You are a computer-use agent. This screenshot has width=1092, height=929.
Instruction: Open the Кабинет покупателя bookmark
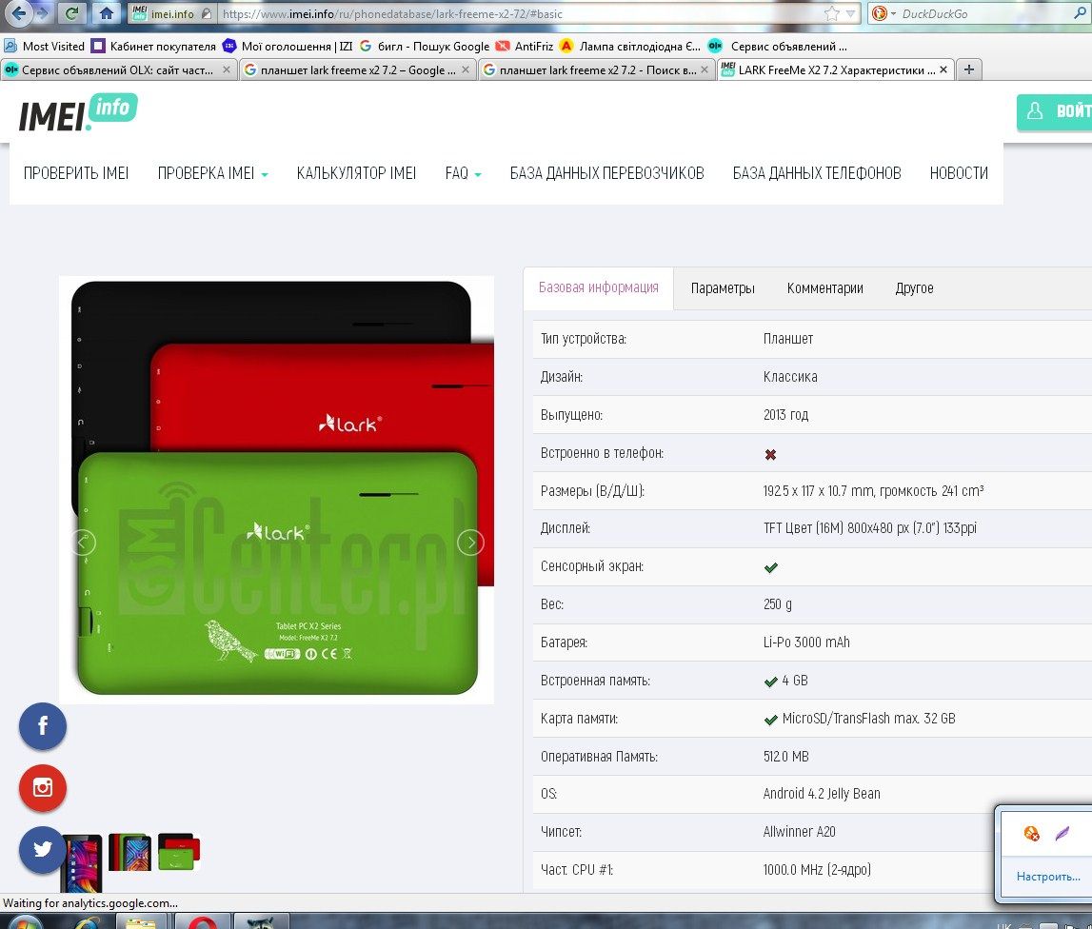pyautogui.click(x=154, y=46)
